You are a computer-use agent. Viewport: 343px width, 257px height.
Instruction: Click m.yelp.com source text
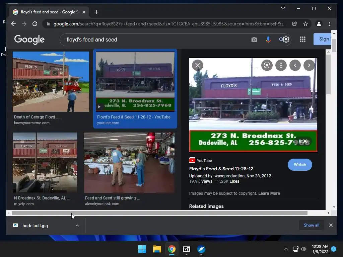pos(24,204)
